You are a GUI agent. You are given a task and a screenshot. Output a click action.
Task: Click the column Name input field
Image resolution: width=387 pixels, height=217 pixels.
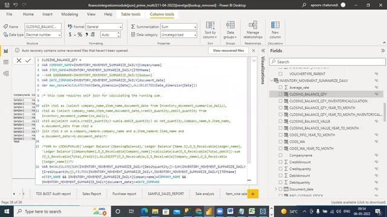point(43,27)
